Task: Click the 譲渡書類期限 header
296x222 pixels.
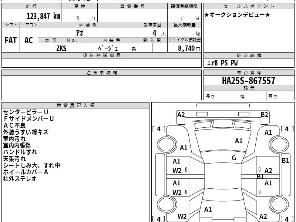Action: pos(184,6)
